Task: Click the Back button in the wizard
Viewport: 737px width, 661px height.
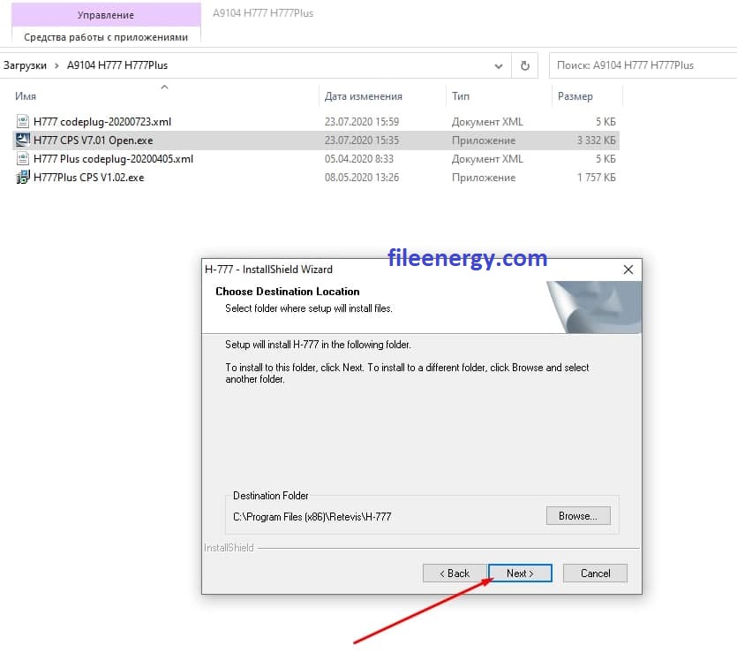Action: click(455, 573)
